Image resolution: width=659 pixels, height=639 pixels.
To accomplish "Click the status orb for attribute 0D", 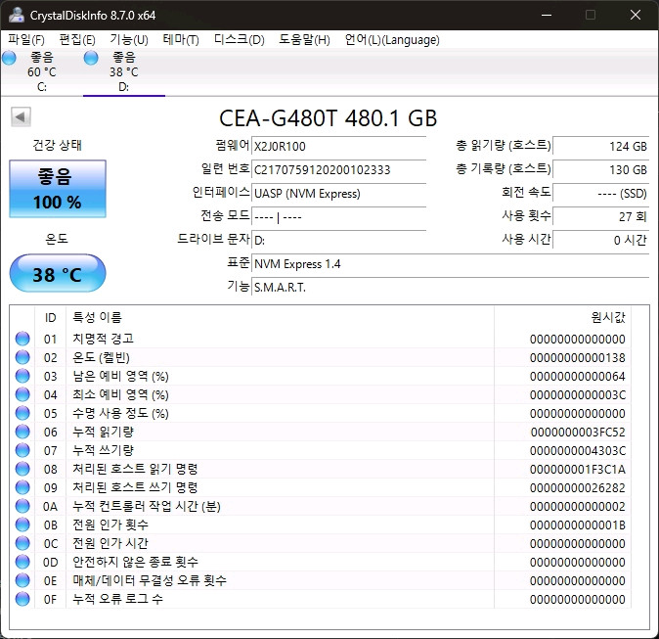I will [22, 562].
